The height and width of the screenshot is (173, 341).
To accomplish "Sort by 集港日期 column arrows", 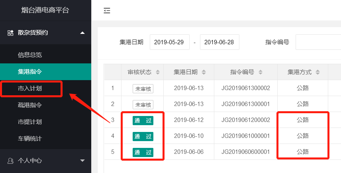I will point(204,72).
